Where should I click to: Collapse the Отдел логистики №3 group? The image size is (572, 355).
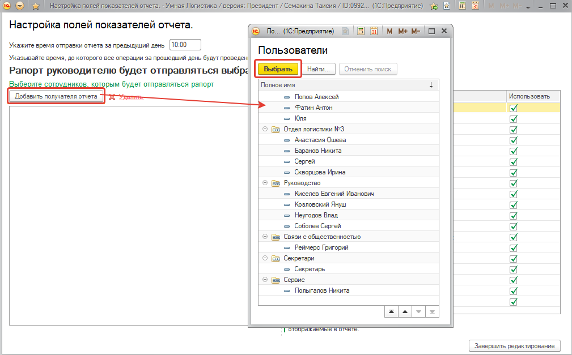click(265, 129)
